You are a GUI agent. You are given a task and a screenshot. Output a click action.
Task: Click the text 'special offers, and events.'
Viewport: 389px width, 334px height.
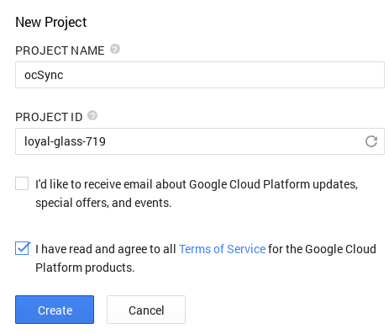point(103,203)
